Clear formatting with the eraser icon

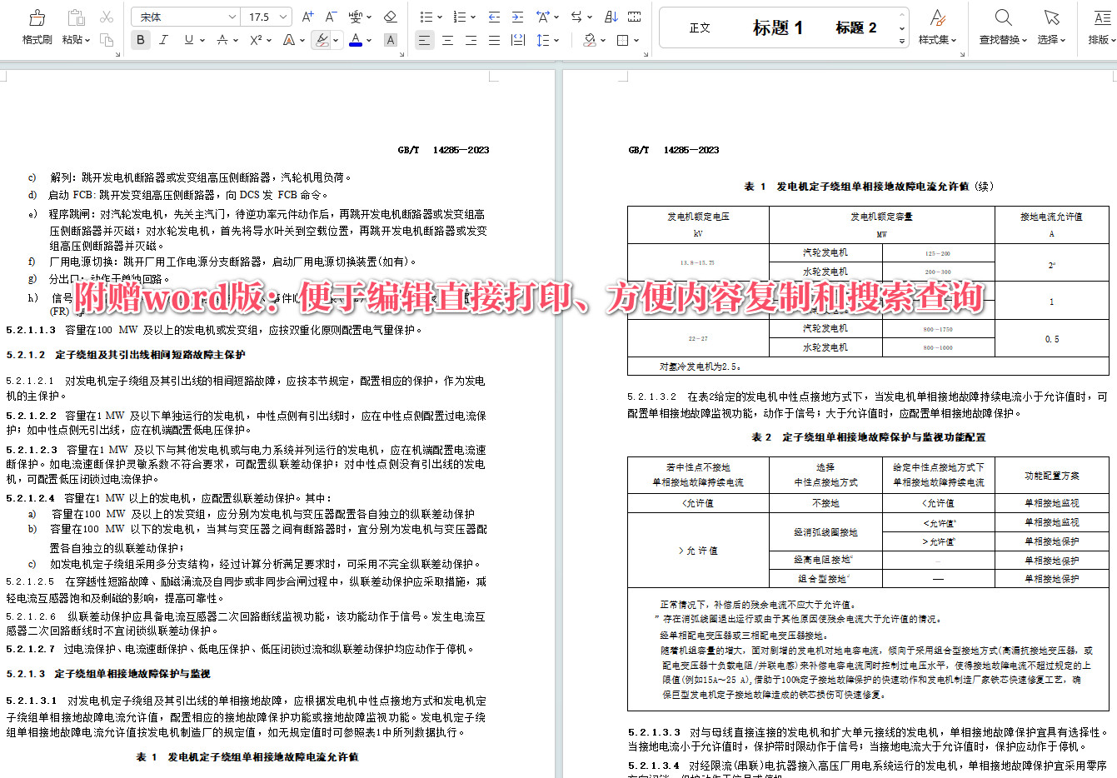tap(389, 17)
